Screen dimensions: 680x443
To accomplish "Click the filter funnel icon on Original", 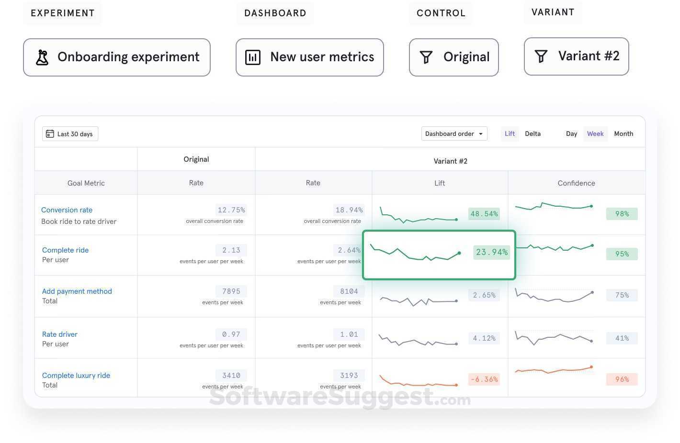I will click(x=426, y=57).
